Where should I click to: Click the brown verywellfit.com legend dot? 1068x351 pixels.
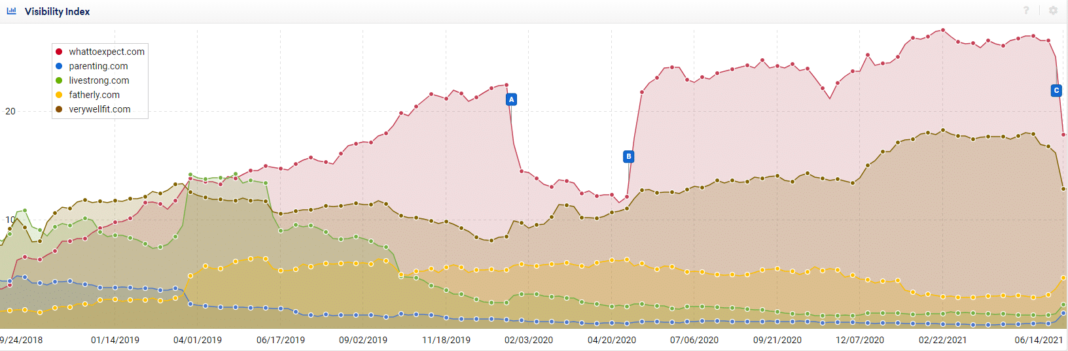coord(59,109)
